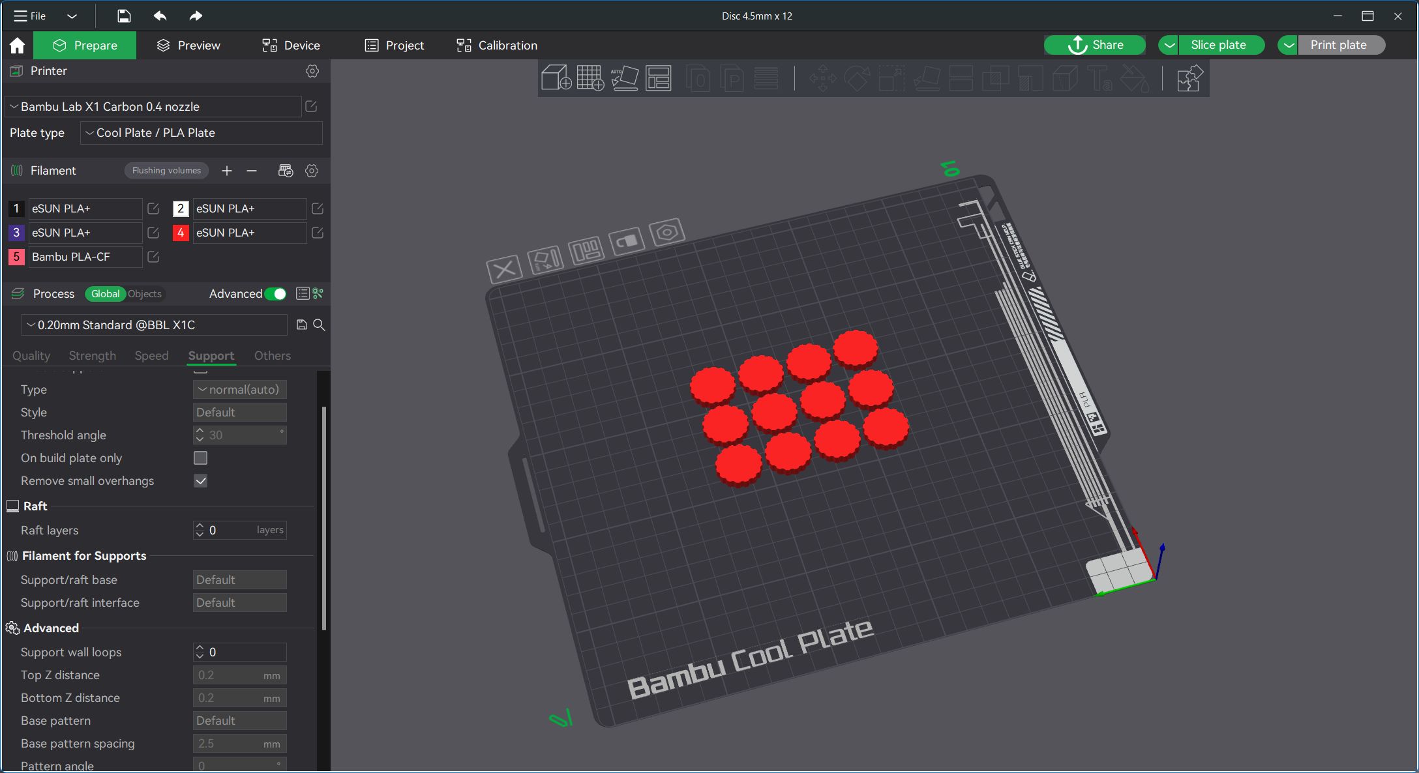Click the Add cube primitive toolbar icon

pos(556,78)
